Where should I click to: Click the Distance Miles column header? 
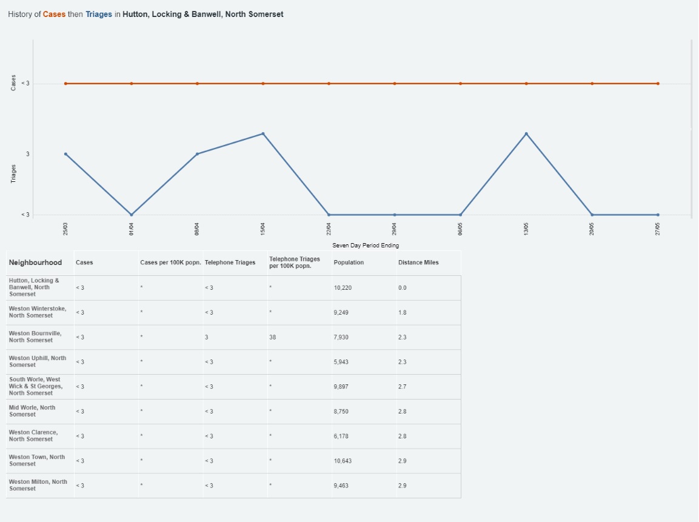coord(418,263)
